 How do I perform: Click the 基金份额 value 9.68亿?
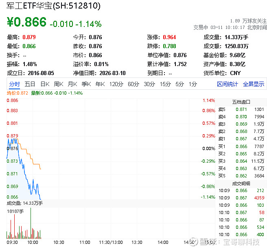click(x=237, y=55)
